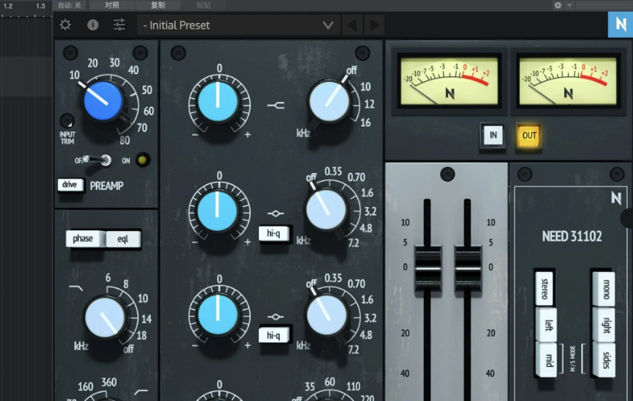This screenshot has height=401, width=633.
Task: Open the Initial Preset dropdown
Action: (x=238, y=25)
